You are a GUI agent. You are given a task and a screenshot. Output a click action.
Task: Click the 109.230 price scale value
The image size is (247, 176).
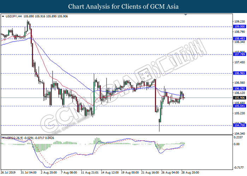pyautogui.click(x=240, y=22)
